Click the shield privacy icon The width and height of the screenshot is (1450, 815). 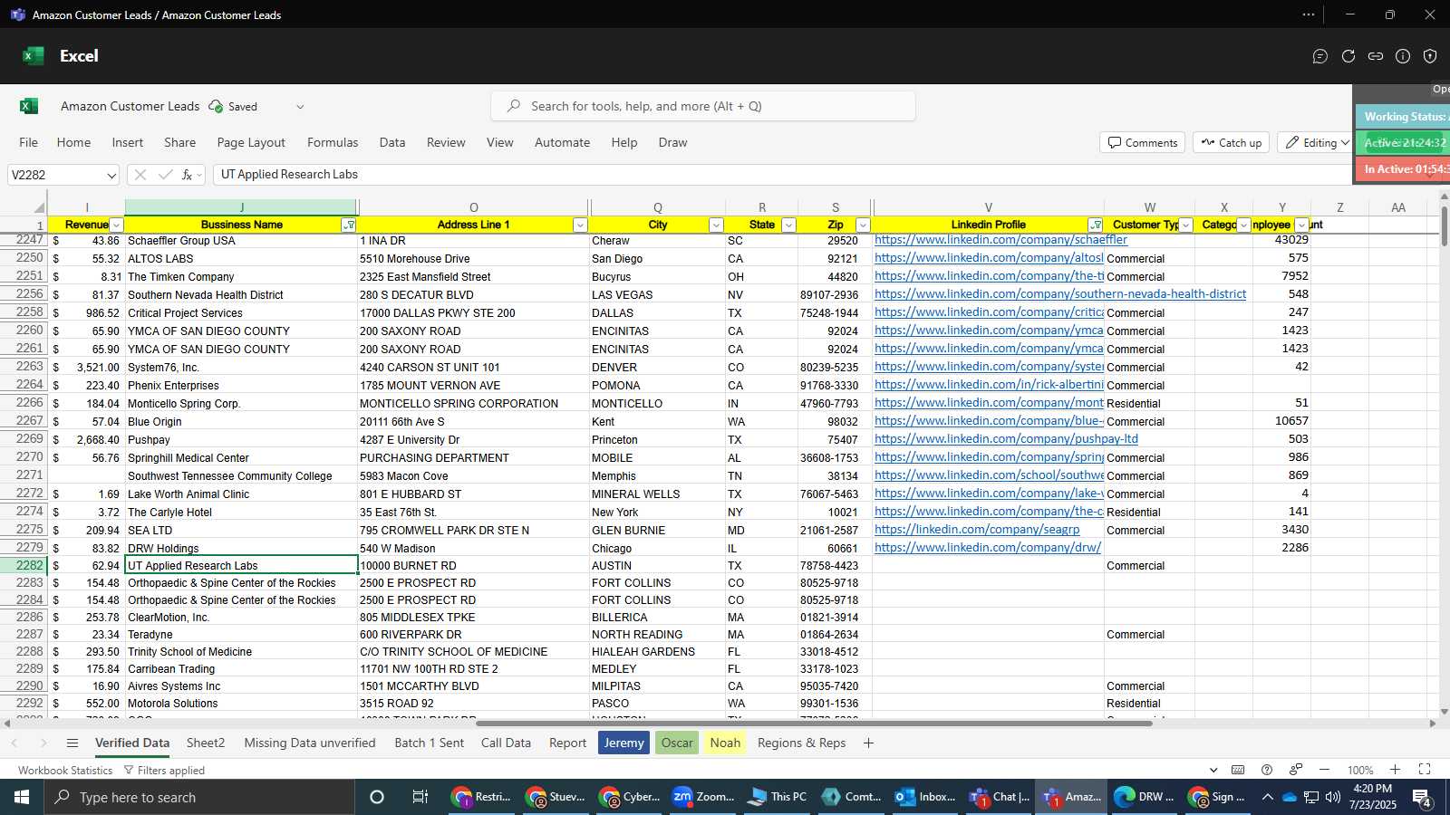[1430, 56]
